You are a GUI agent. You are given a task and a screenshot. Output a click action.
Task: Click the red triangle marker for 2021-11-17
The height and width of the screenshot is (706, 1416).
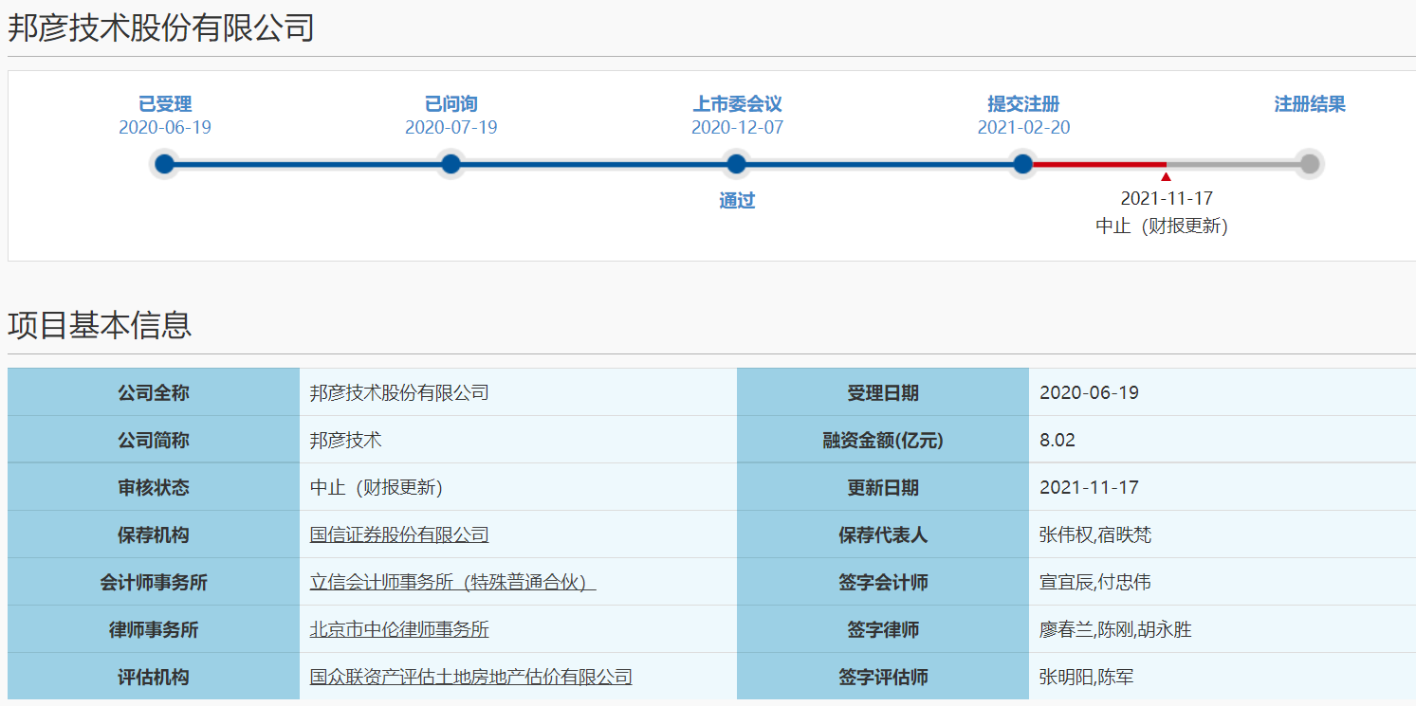pyautogui.click(x=1166, y=176)
